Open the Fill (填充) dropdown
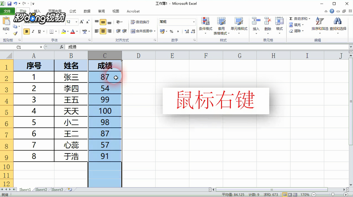The image size is (353, 197). point(297,25)
